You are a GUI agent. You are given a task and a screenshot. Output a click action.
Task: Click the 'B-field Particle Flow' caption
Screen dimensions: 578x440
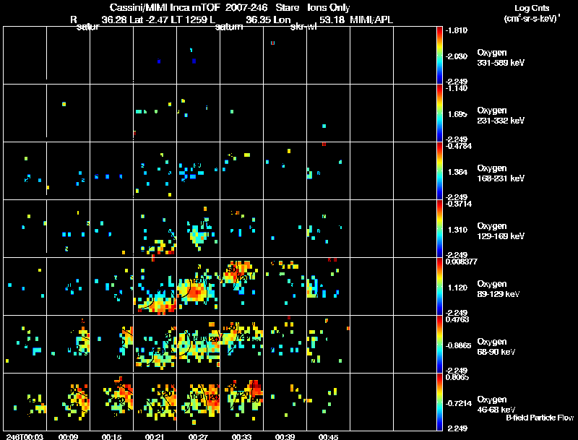pyautogui.click(x=540, y=418)
